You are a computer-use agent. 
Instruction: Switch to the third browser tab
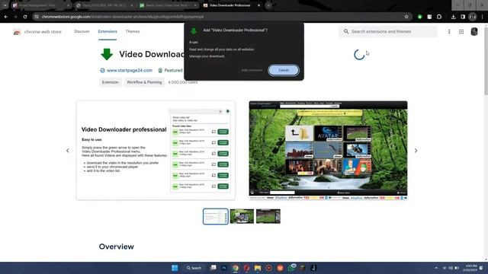tap(168, 5)
